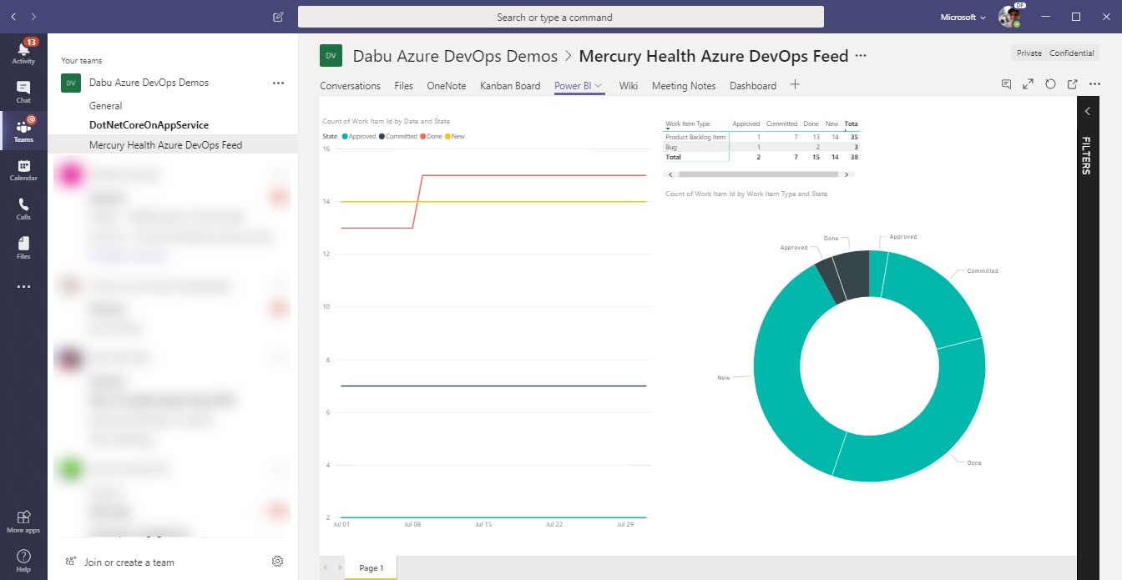Click Dabu Azure DevOps Demos breadcrumb in header

point(455,56)
